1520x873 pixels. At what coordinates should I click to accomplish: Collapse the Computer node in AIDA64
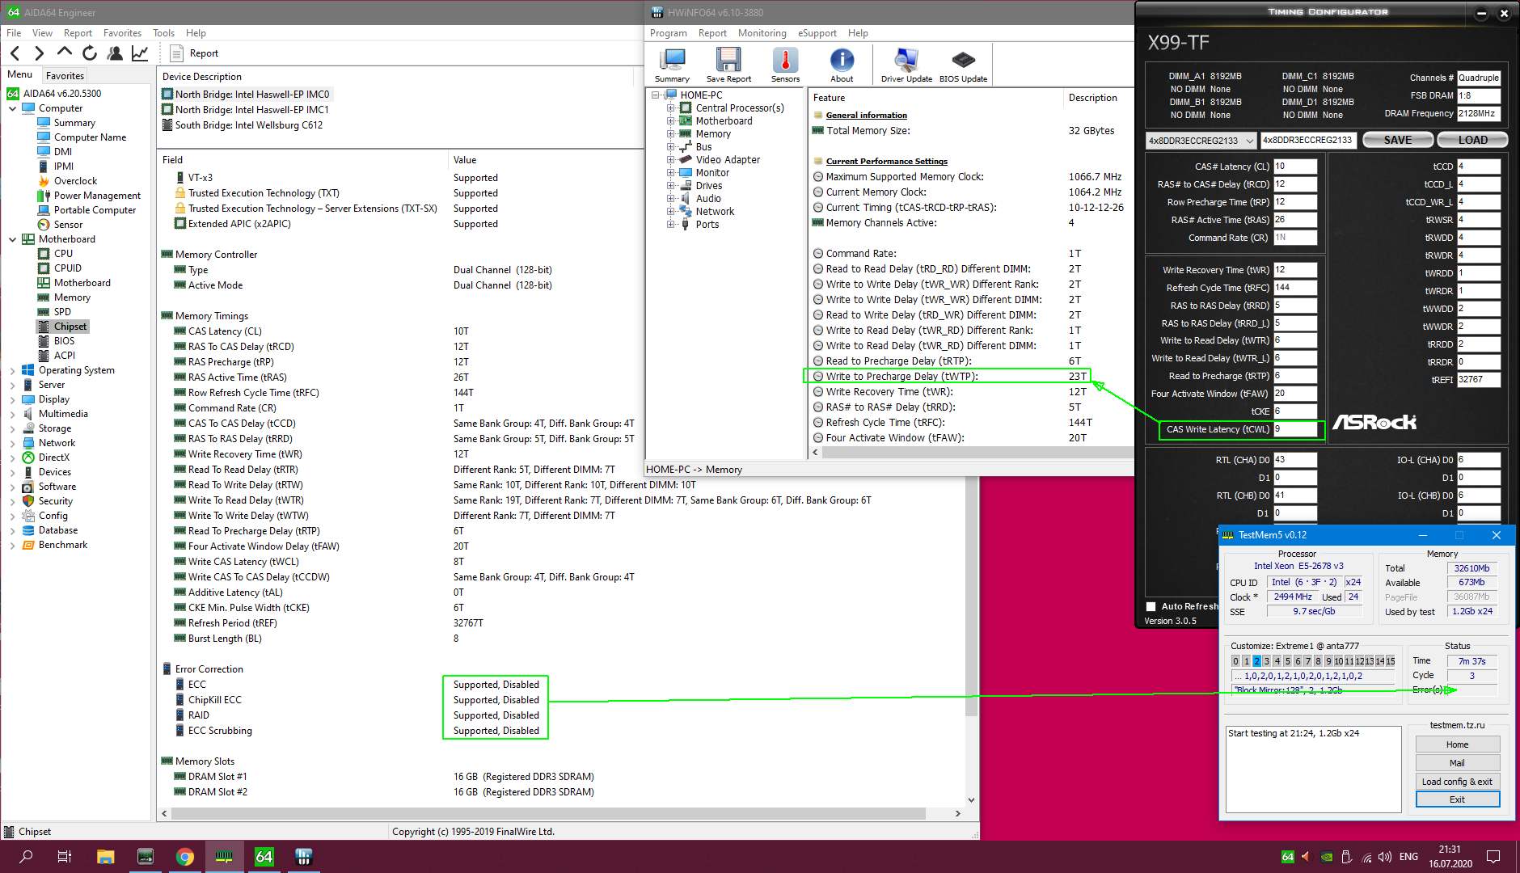tap(12, 108)
